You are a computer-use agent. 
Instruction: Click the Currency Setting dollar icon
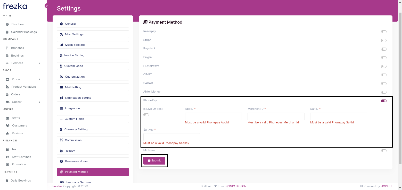(61, 130)
